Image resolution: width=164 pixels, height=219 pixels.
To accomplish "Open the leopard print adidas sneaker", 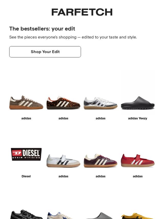I will tap(63, 103).
